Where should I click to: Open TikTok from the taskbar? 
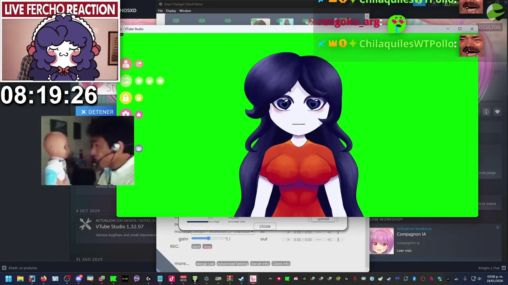coord(171,279)
